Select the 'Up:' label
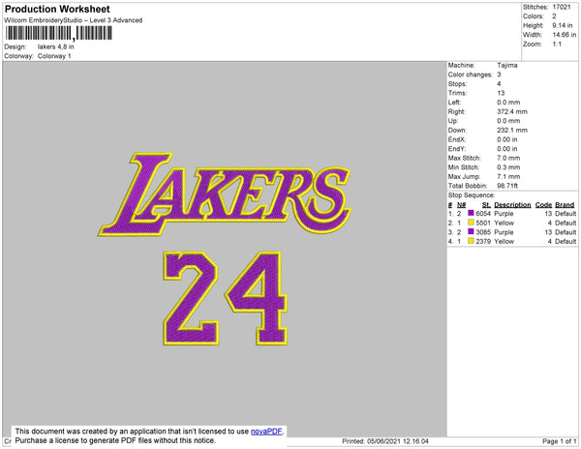This screenshot has height=449, width=581. pos(453,121)
